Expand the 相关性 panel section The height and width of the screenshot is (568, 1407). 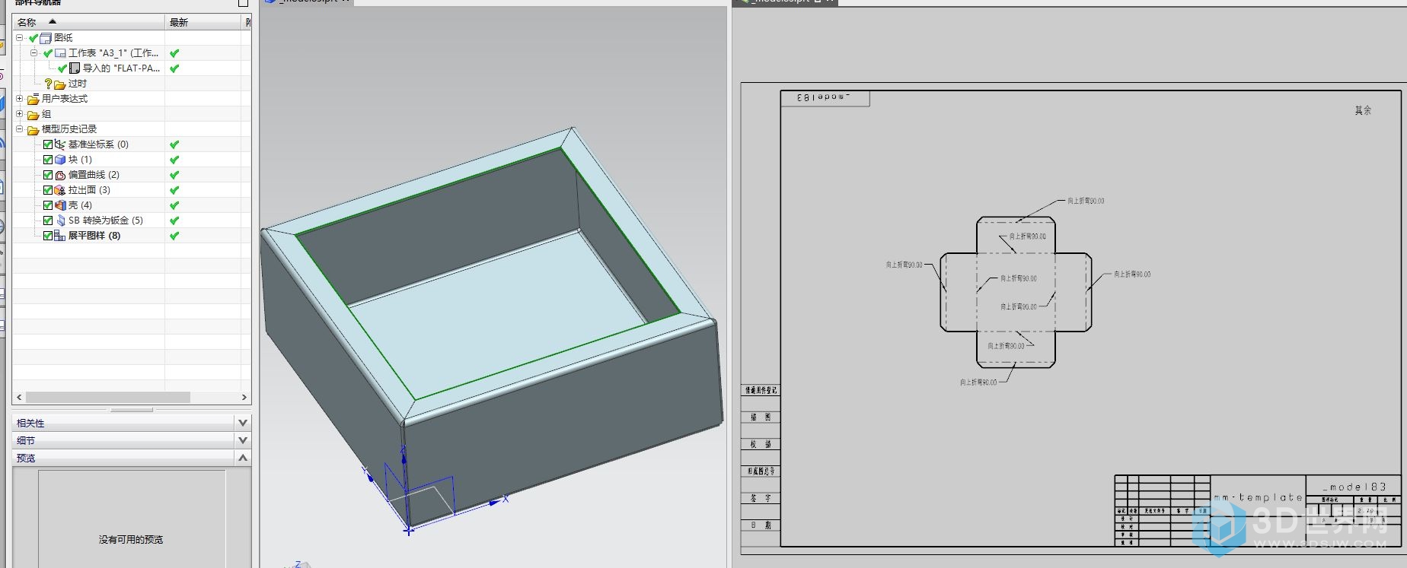(x=243, y=423)
